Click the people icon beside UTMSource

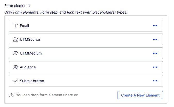tap(16, 39)
